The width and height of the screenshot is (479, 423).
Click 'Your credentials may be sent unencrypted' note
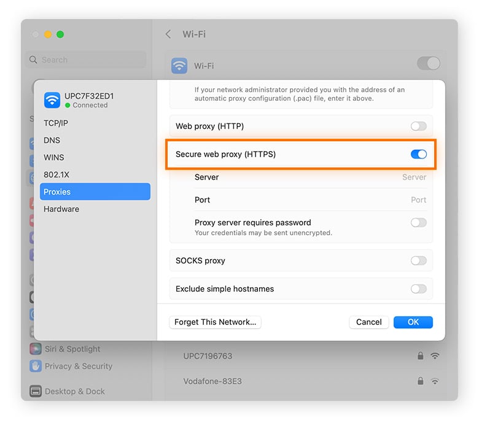coord(263,233)
